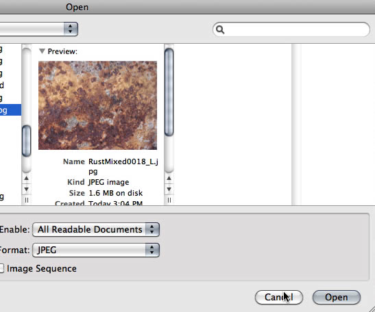Click the filename RustMixed0018_L.jpg text
This screenshot has height=312, width=375.
coord(123,166)
